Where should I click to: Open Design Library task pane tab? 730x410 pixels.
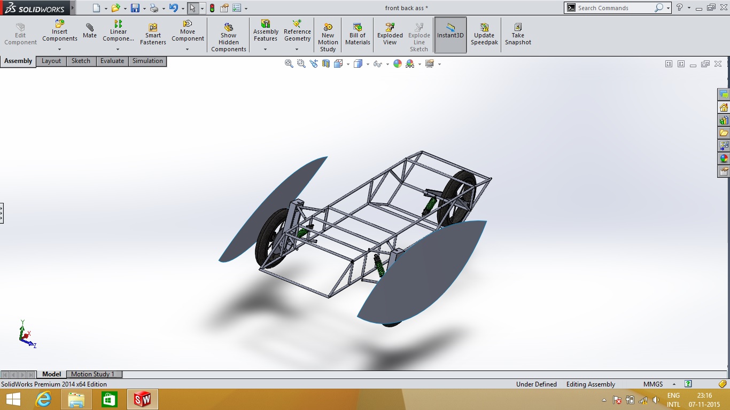pyautogui.click(x=724, y=120)
